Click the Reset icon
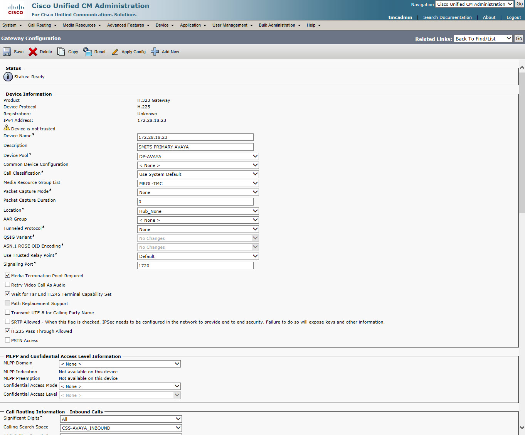525x435 pixels. pos(88,52)
